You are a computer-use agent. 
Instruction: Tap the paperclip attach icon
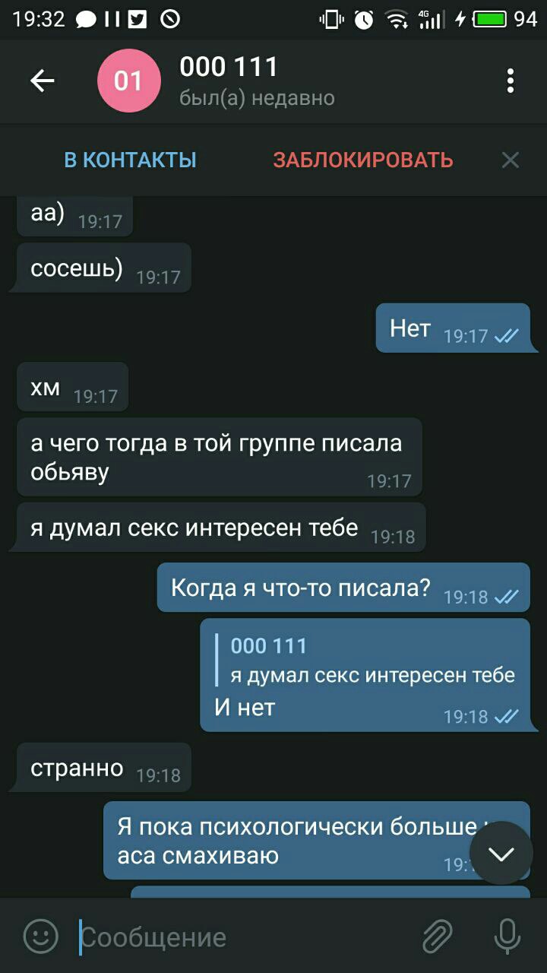(438, 937)
